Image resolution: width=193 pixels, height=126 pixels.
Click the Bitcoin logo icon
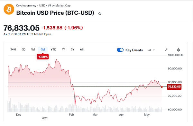pyautogui.click(x=9, y=9)
